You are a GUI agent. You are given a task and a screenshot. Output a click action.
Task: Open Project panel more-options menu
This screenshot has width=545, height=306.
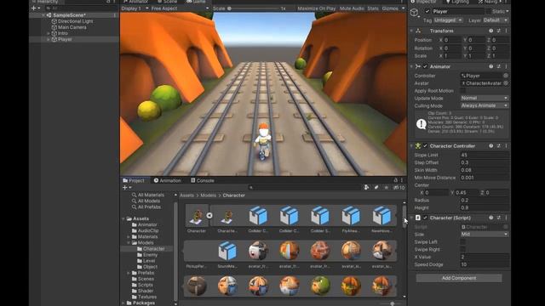tap(402, 180)
